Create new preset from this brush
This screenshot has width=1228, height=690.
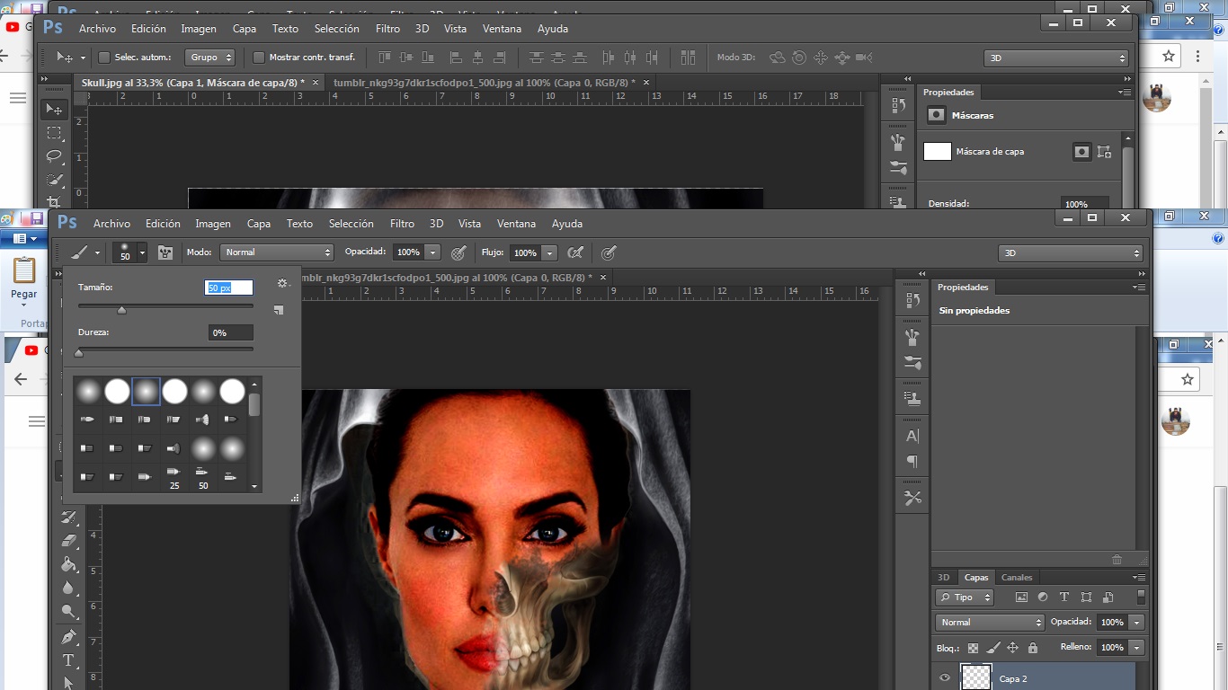pos(279,310)
